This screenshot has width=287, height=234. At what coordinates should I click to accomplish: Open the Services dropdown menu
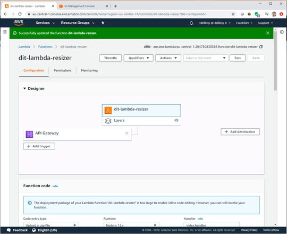[x=45, y=23]
